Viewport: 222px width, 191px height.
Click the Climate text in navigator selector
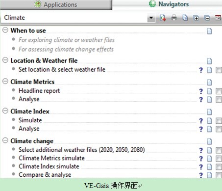pos(14,18)
